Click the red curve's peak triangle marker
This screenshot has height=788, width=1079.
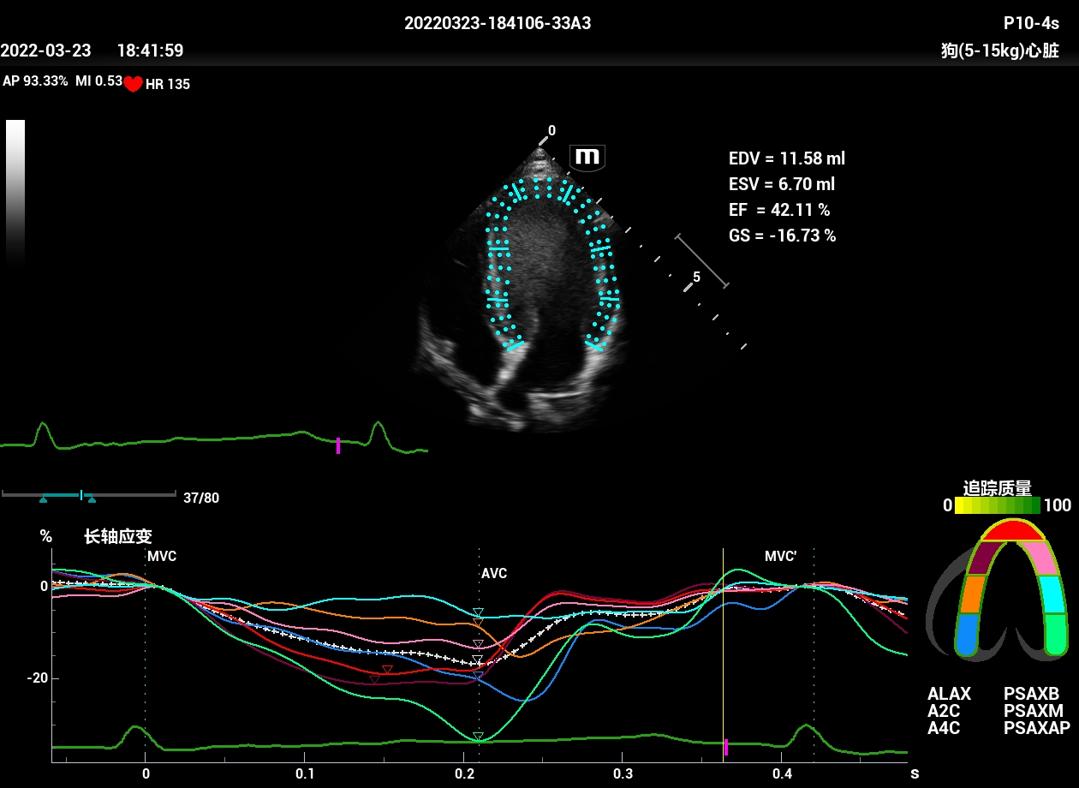pyautogui.click(x=387, y=670)
